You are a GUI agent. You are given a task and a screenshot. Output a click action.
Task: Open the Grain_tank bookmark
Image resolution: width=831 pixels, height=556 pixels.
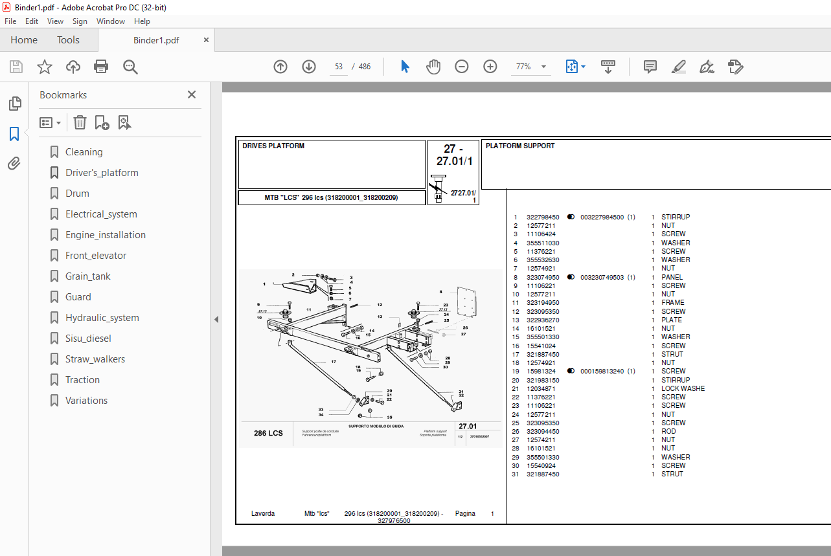coord(87,276)
